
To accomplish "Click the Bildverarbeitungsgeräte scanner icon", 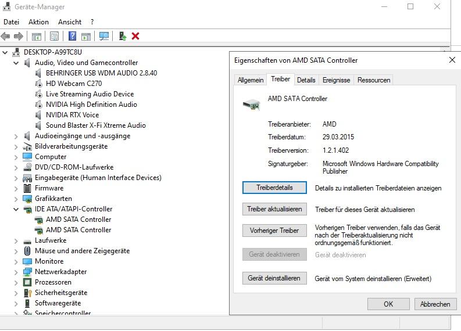I will coord(27,146).
